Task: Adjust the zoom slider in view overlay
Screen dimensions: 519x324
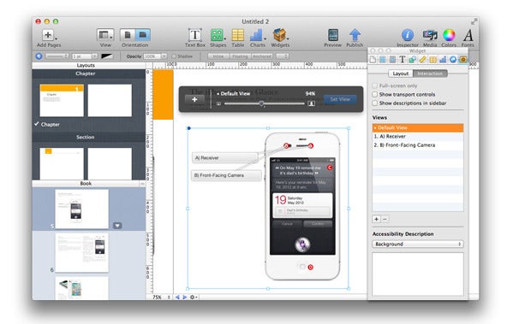Action: pos(261,103)
